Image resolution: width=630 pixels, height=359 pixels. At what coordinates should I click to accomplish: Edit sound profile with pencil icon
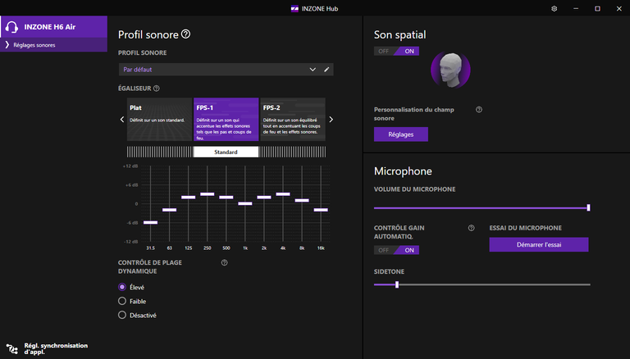pyautogui.click(x=326, y=70)
